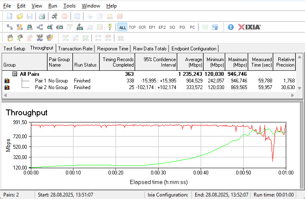Click the Add endpoint pair icon
This screenshot has height=199, width=305.
tap(10, 27)
